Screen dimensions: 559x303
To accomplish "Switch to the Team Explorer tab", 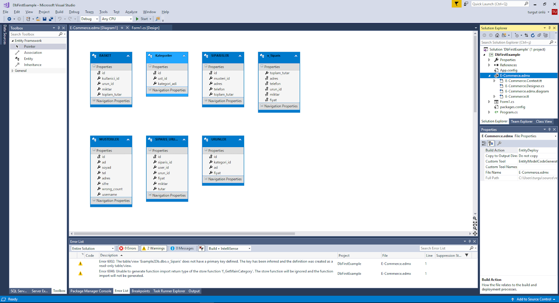I will click(522, 121).
